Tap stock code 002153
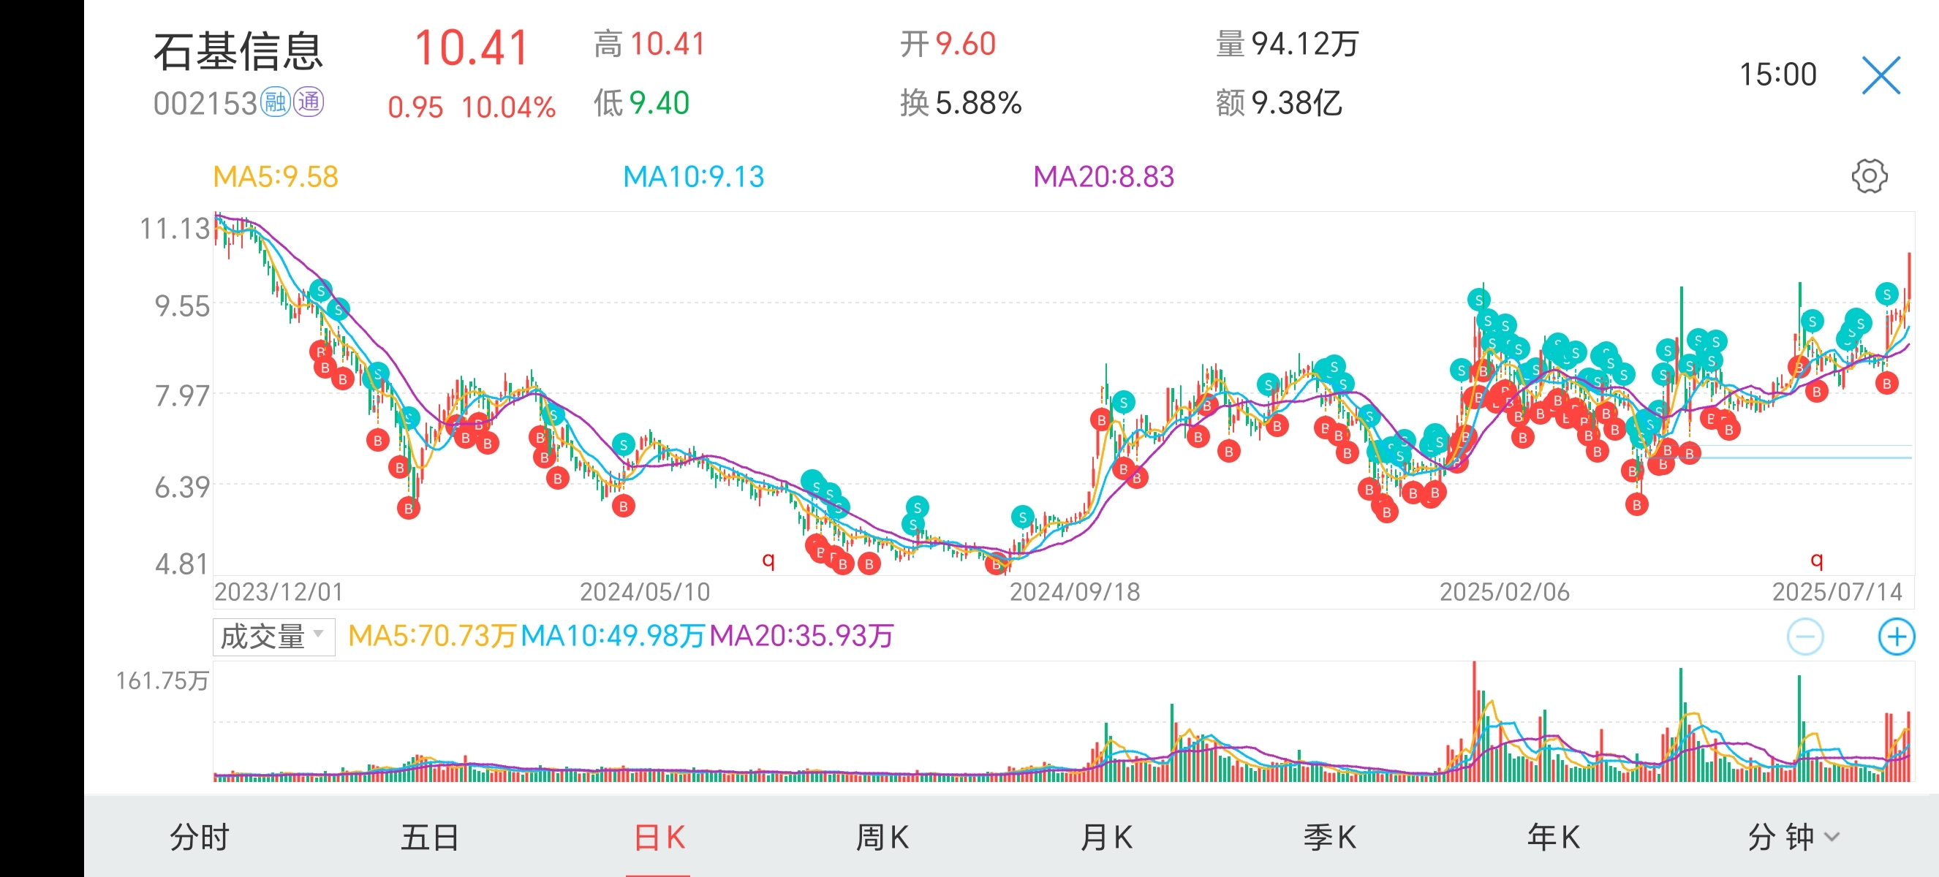Screen dimensions: 1939x877 [205, 104]
